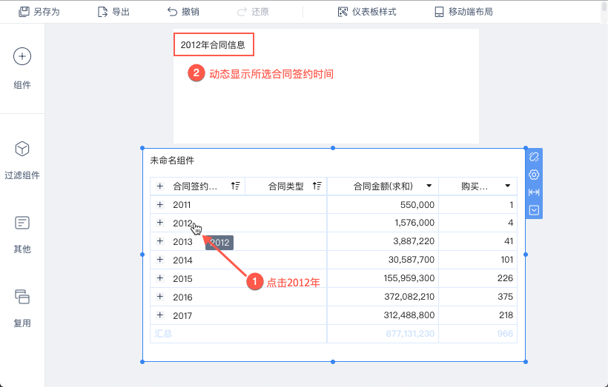Expand the 2015 row
This screenshot has height=387, width=608.
tap(159, 278)
